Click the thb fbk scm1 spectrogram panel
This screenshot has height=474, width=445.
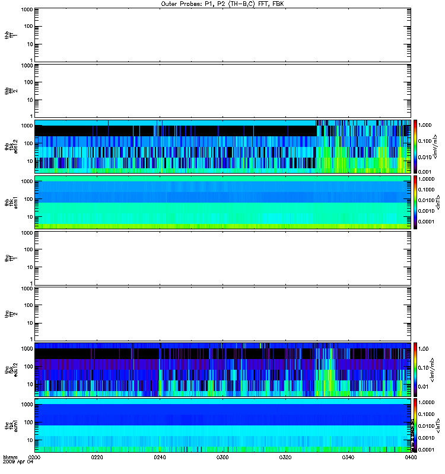coord(223,202)
